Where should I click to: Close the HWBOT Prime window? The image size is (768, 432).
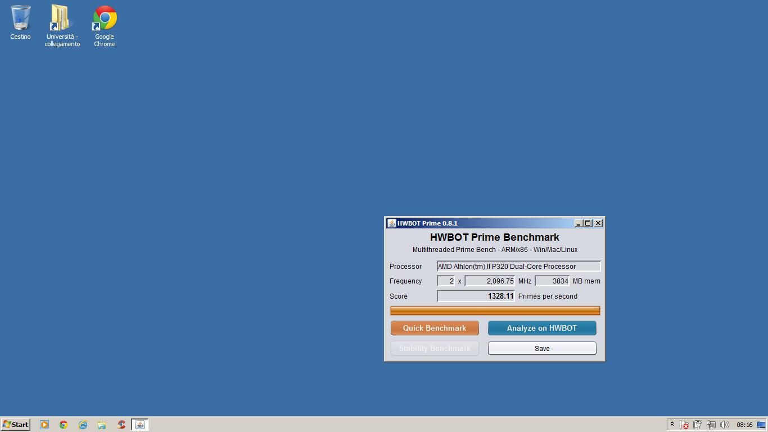pos(598,223)
